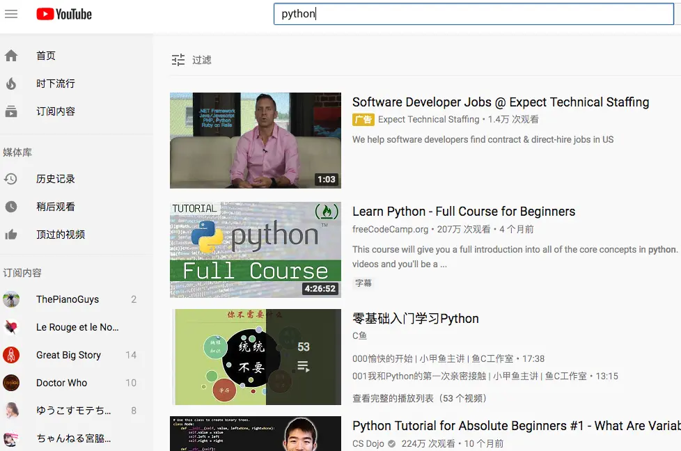Select the history clock icon
Image resolution: width=681 pixels, height=451 pixels.
tap(11, 179)
